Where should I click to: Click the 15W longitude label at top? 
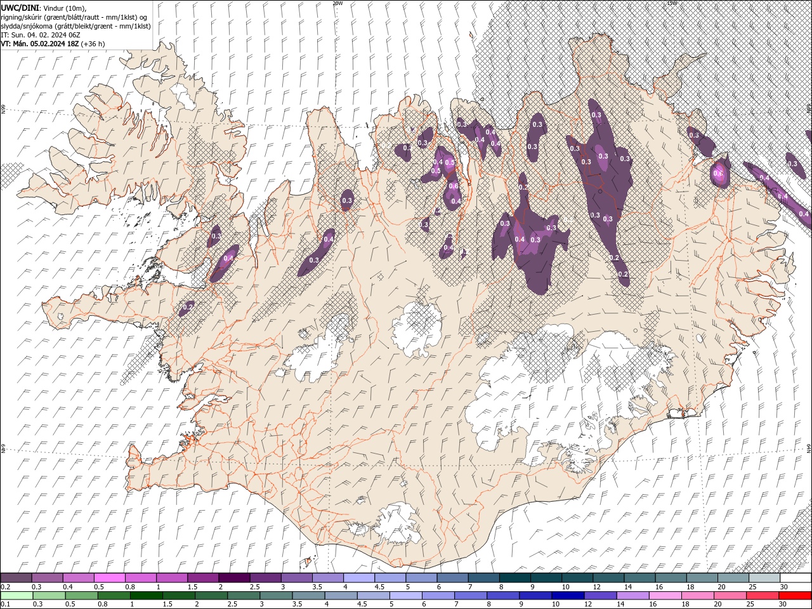click(671, 3)
